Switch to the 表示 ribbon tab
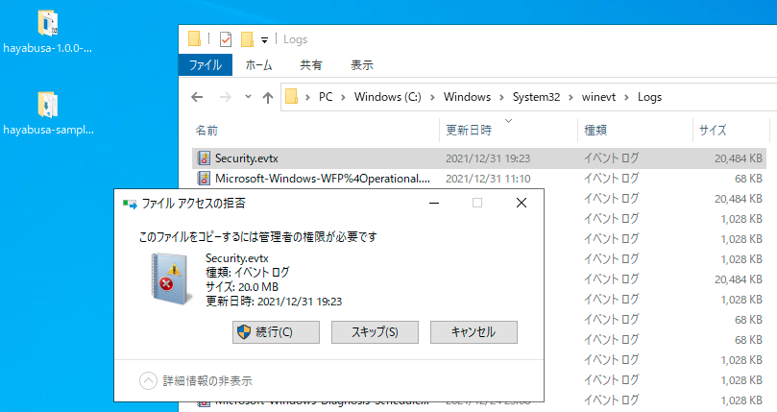The height and width of the screenshot is (412, 777). pos(362,65)
